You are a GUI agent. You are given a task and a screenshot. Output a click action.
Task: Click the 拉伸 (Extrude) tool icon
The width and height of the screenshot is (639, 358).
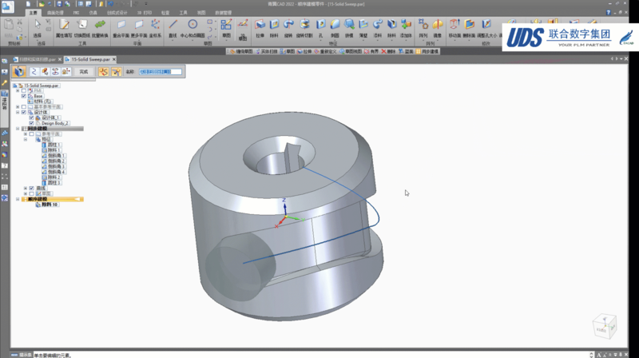click(x=260, y=26)
